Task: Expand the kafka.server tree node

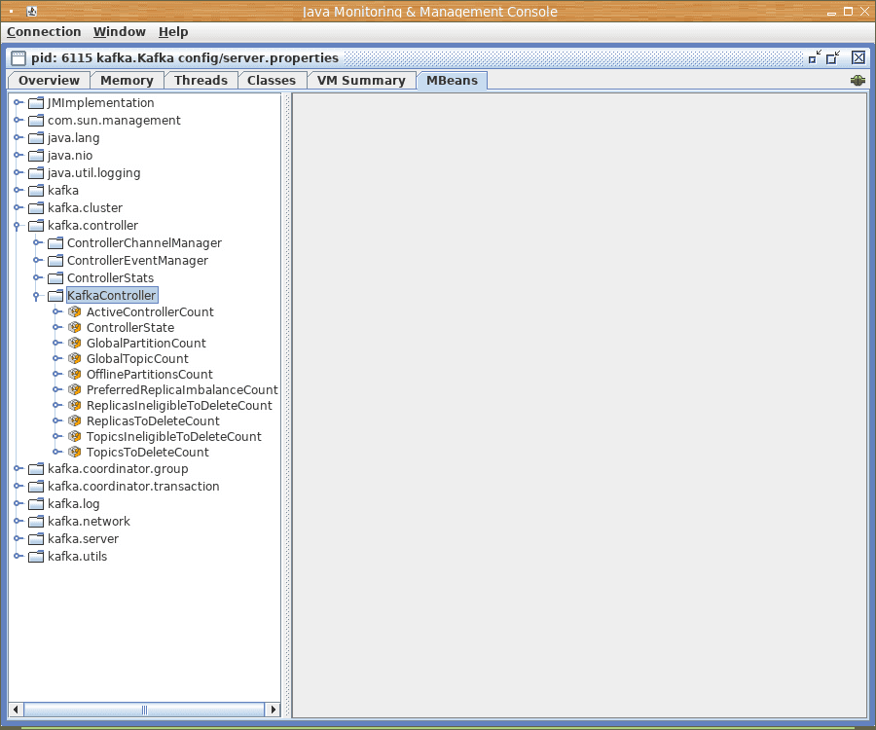Action: [18, 539]
